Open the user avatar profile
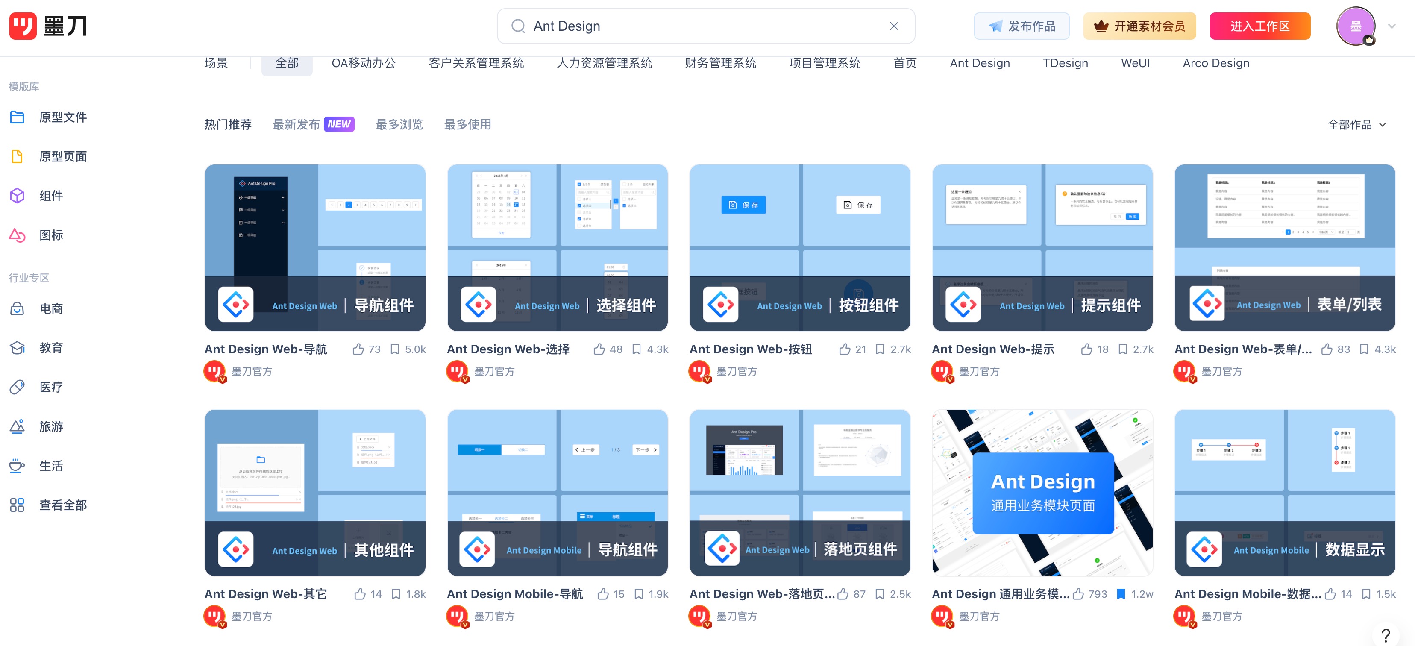Screen dimensions: 1415x646 pos(1355,26)
